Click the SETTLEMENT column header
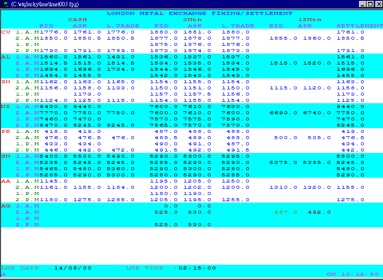383x280 pixels. point(359,25)
